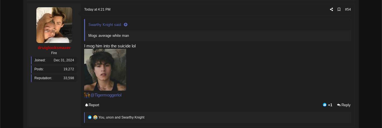Open the #54 post permalink

click(x=348, y=9)
